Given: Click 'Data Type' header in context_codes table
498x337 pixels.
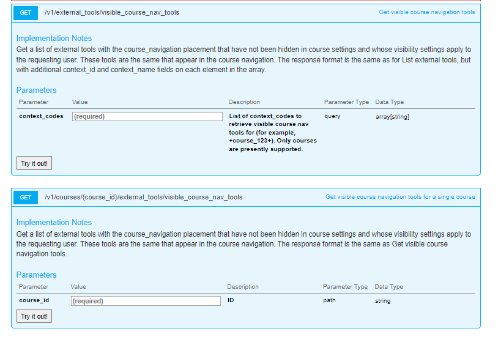Looking at the screenshot, I should 389,102.
